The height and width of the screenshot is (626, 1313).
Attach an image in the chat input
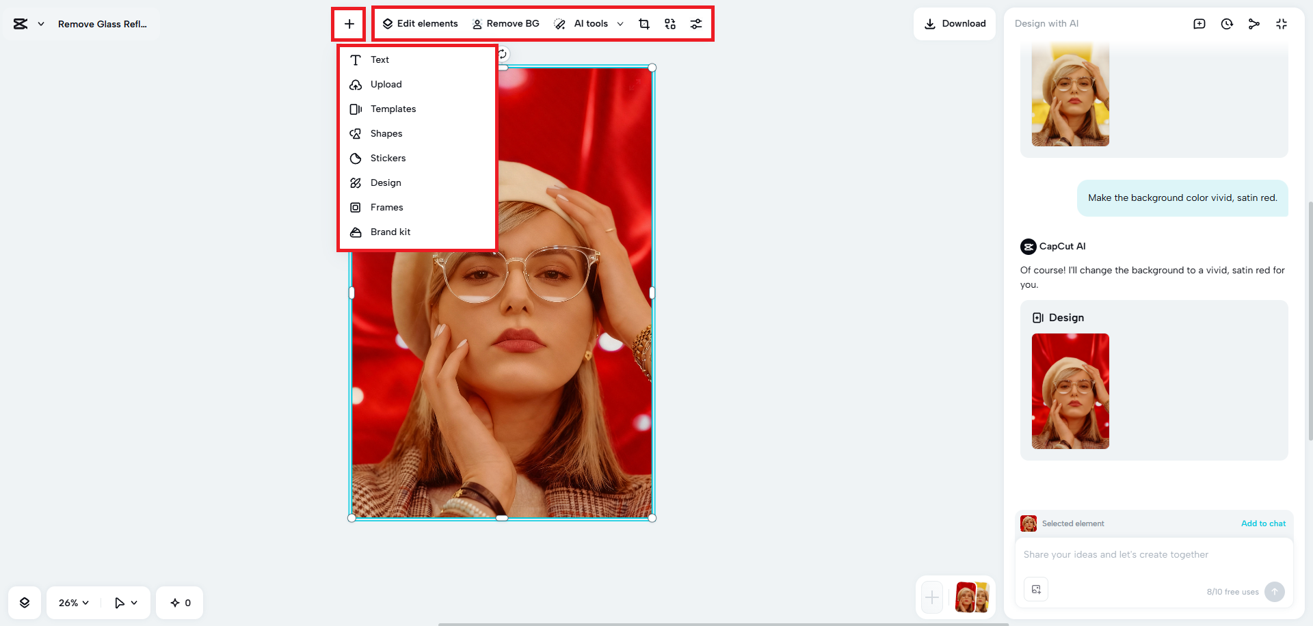coord(1036,588)
